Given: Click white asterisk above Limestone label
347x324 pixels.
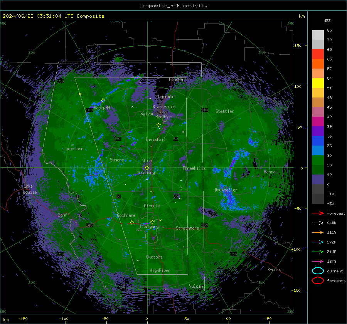Looking at the screenshot, I should 73,145.
